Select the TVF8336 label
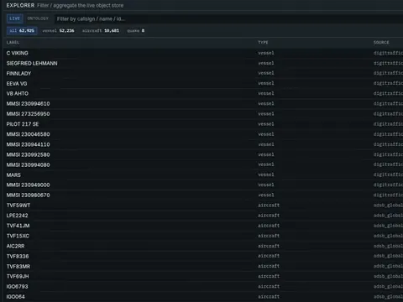403x302 pixels. [x=18, y=257]
